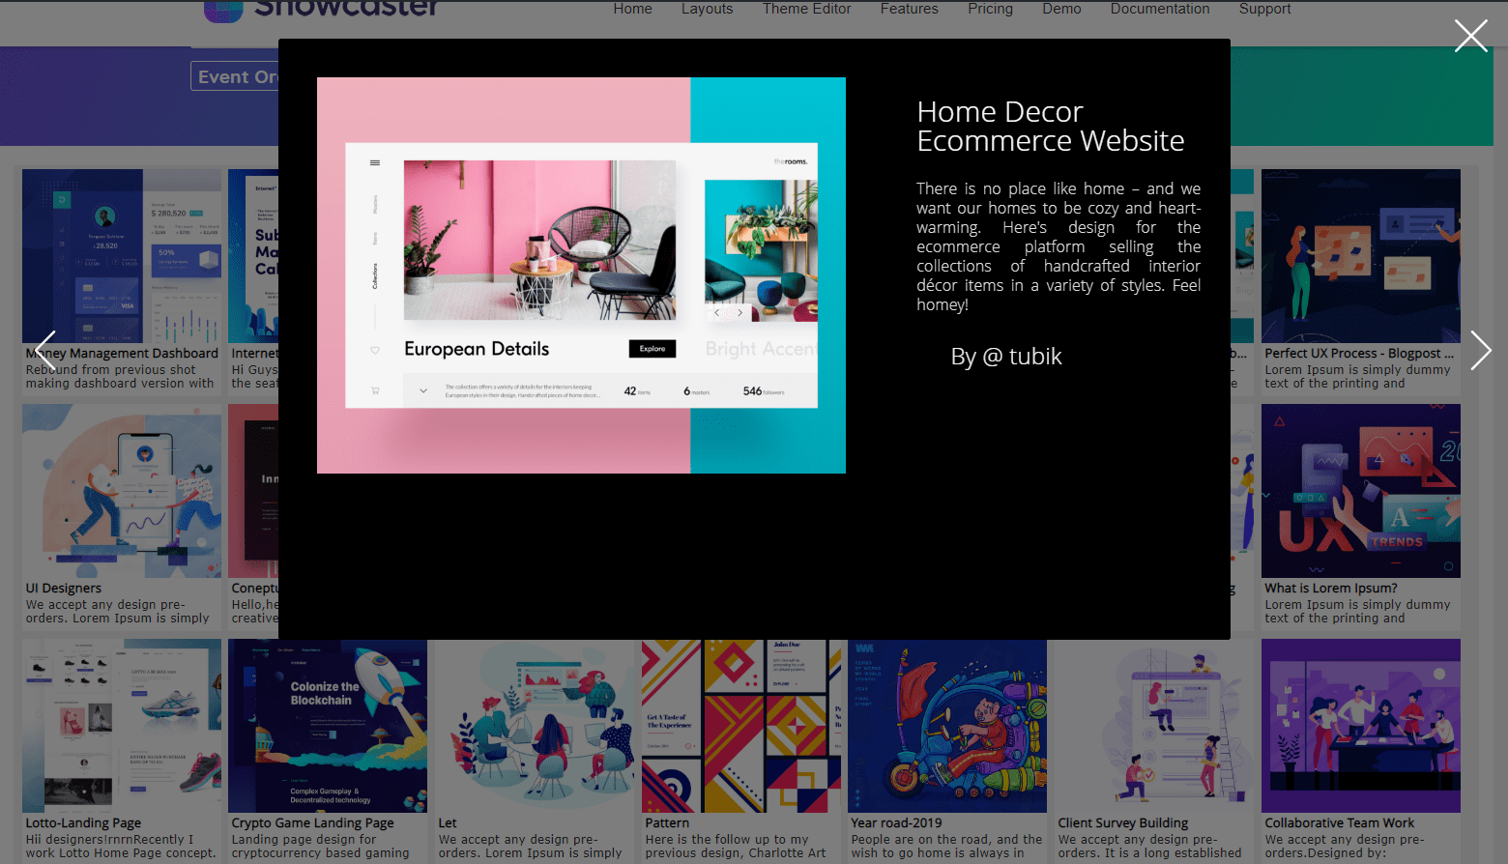Click the Home Decor Ecommerce Website title
This screenshot has width=1508, height=864.
(x=1050, y=126)
